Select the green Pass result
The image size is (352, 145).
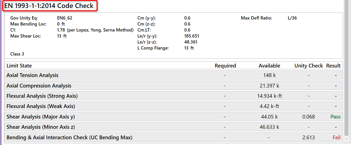tap(335, 117)
